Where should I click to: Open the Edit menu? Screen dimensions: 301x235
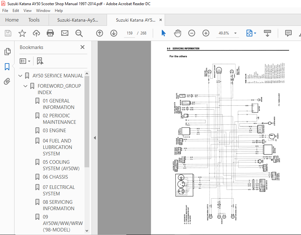pos(16,11)
